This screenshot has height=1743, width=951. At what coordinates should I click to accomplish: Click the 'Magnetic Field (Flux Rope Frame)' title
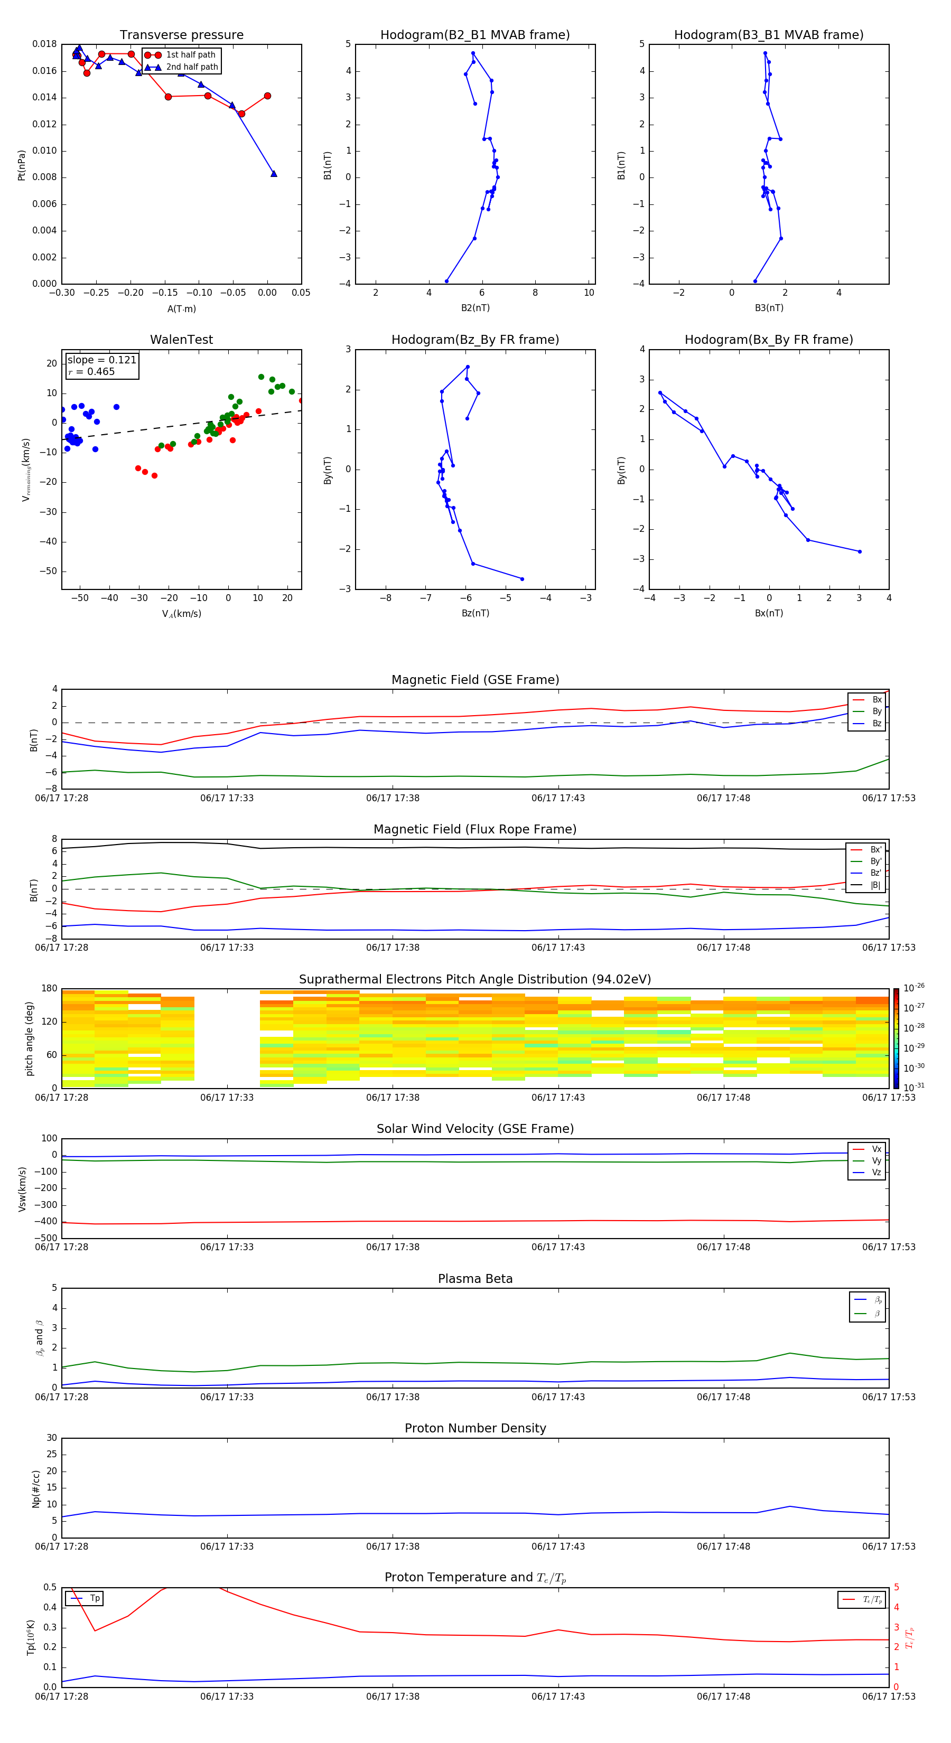(475, 830)
